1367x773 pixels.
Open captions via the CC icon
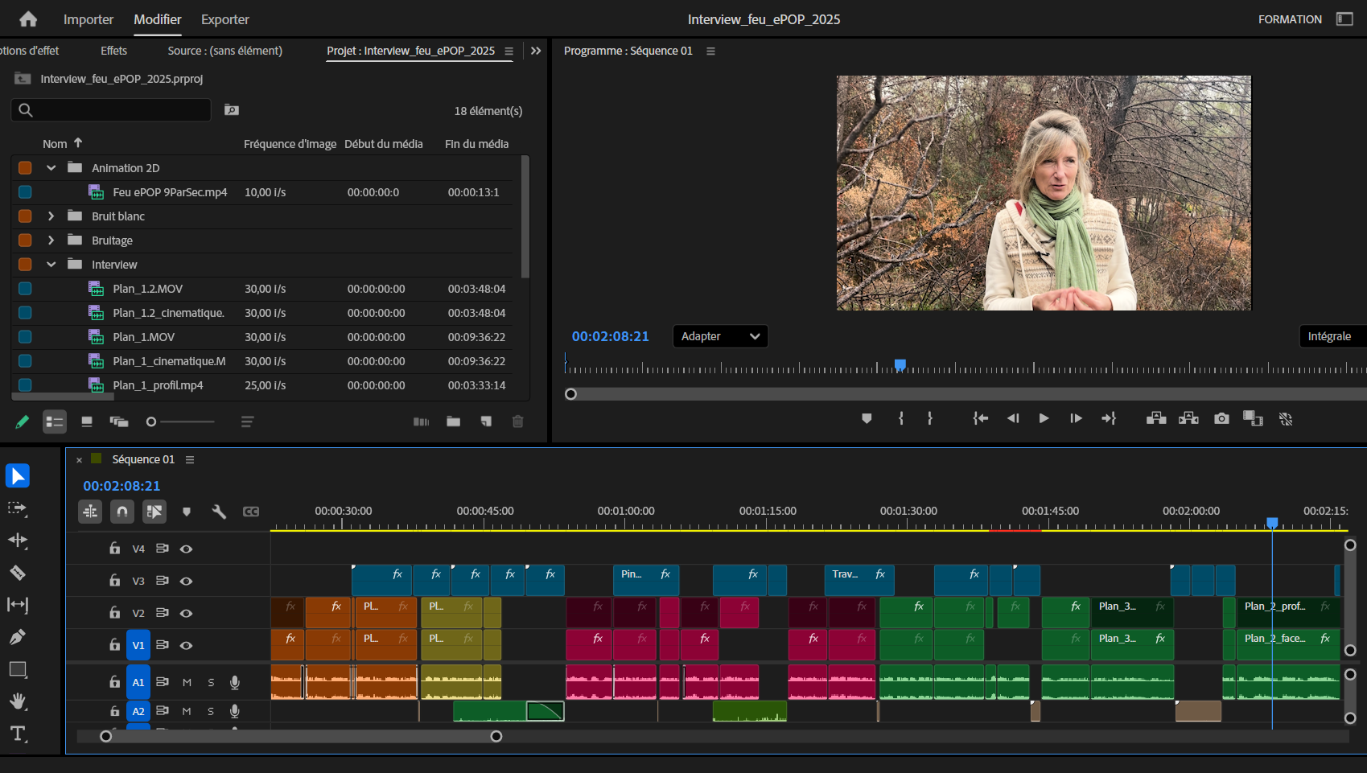(x=250, y=511)
